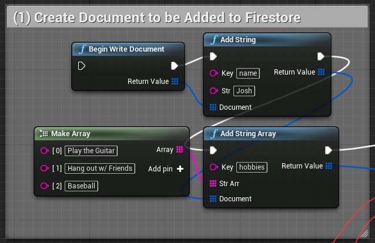Click Add String input execution pin
The width and height of the screenshot is (375, 243).
[x=213, y=56]
